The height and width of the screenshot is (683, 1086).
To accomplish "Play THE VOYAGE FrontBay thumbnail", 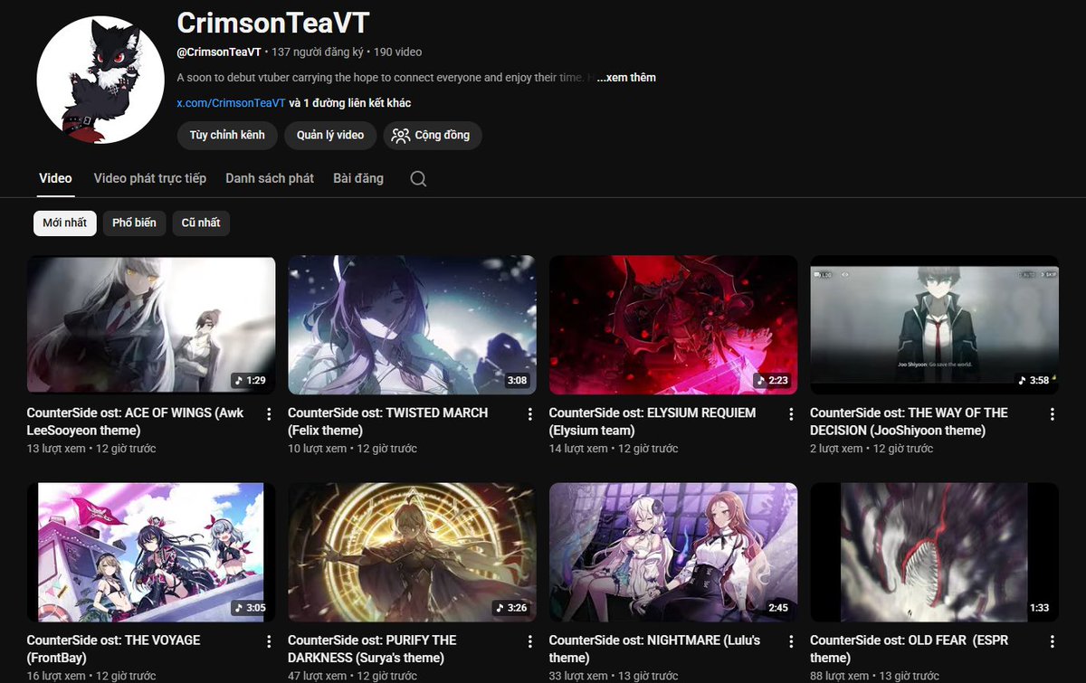I will [x=151, y=552].
